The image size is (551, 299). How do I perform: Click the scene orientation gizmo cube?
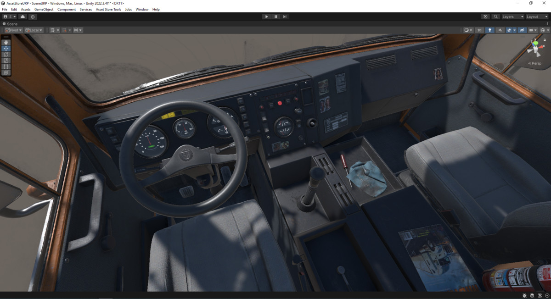point(535,50)
